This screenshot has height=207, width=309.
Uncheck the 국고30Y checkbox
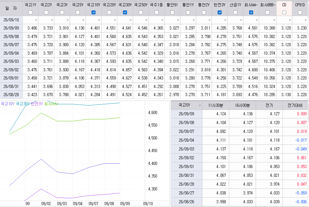pyautogui.click(x=125, y=12)
